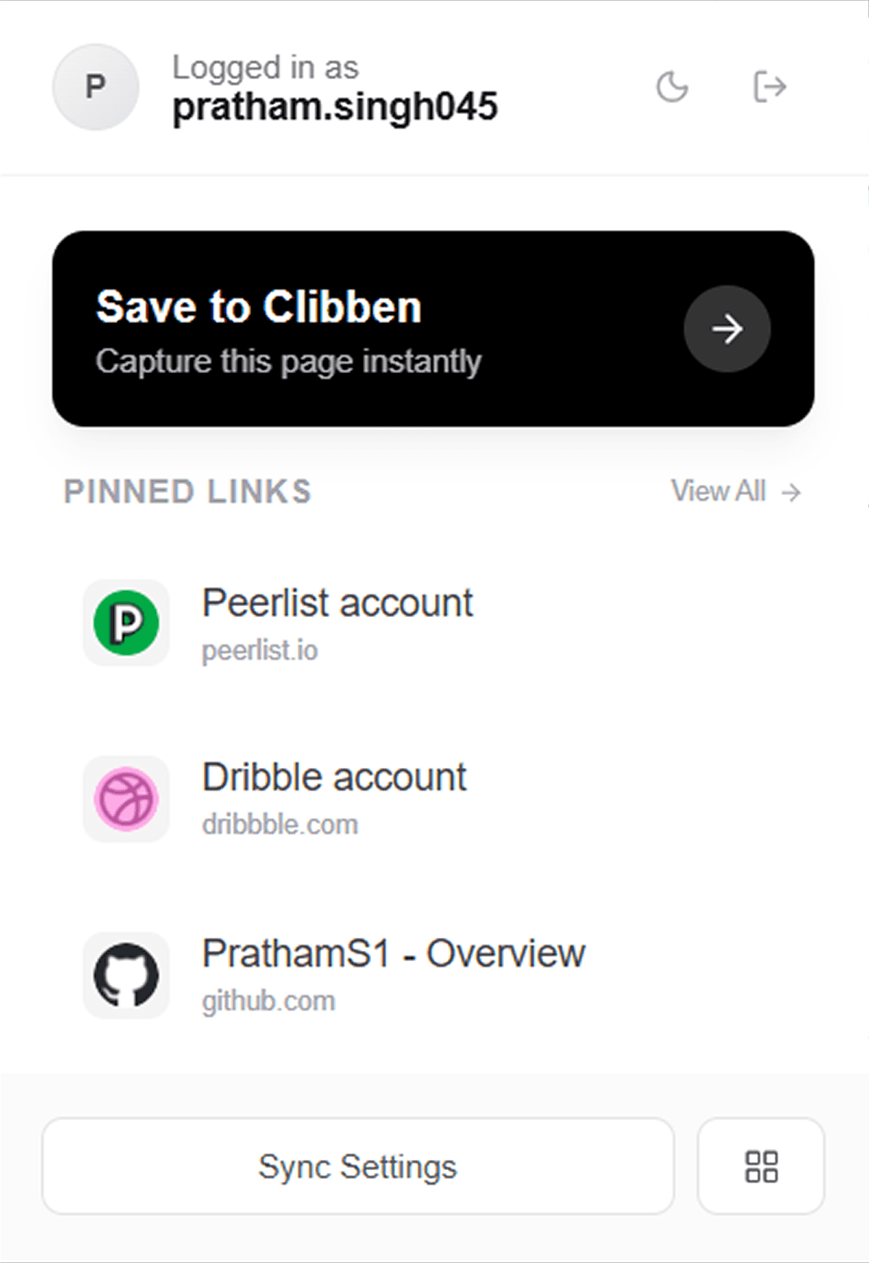Click the github.com domain text

(269, 1001)
